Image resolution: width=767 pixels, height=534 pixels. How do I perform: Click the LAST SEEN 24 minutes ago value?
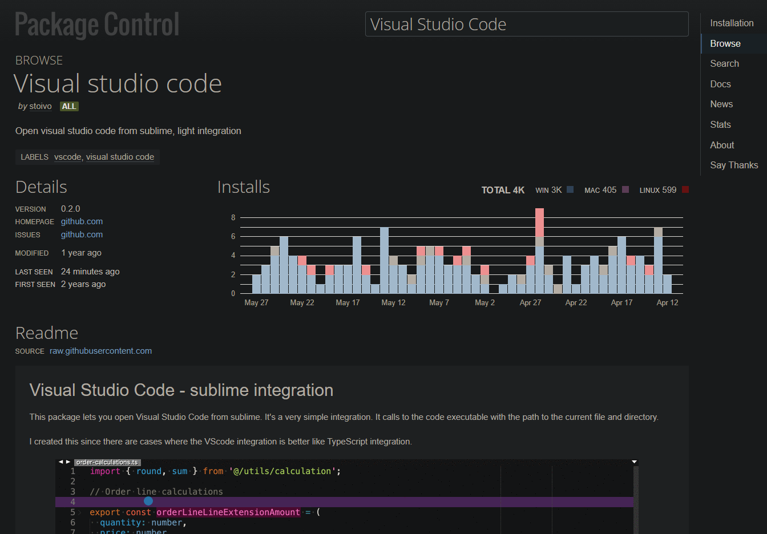click(90, 272)
